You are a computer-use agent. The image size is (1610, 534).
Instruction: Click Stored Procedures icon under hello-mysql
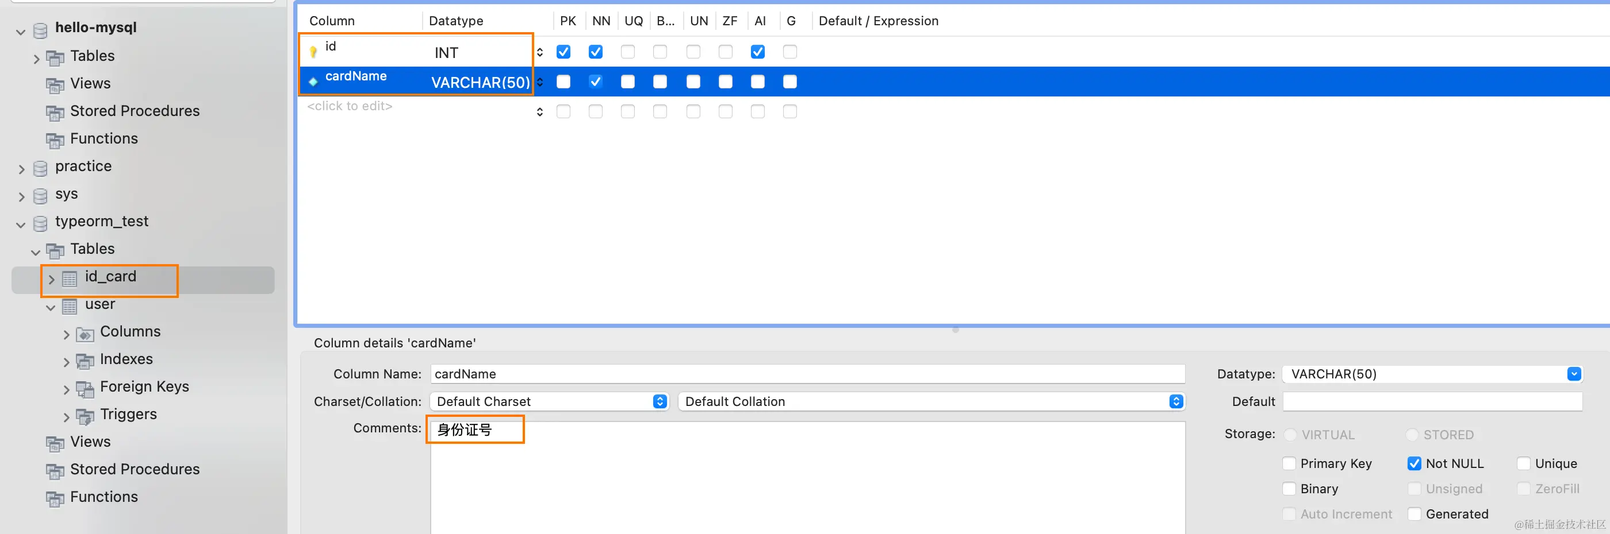click(x=55, y=113)
